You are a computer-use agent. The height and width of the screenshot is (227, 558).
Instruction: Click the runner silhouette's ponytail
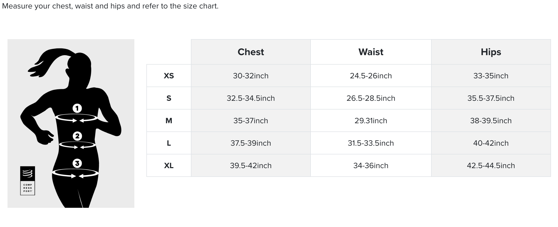tap(48, 60)
